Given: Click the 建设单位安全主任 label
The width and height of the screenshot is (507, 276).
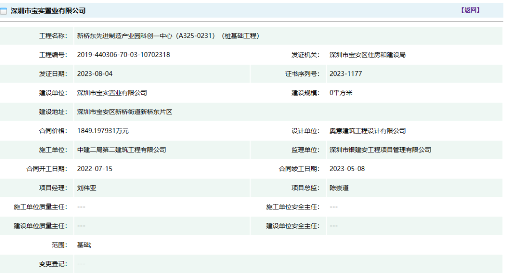Looking at the screenshot, I should coord(292,226).
